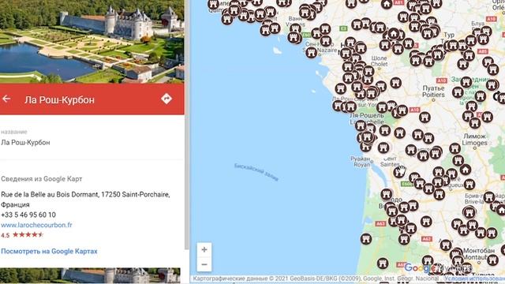Click the back arrow in red header
The width and height of the screenshot is (505, 284).
(x=6, y=99)
